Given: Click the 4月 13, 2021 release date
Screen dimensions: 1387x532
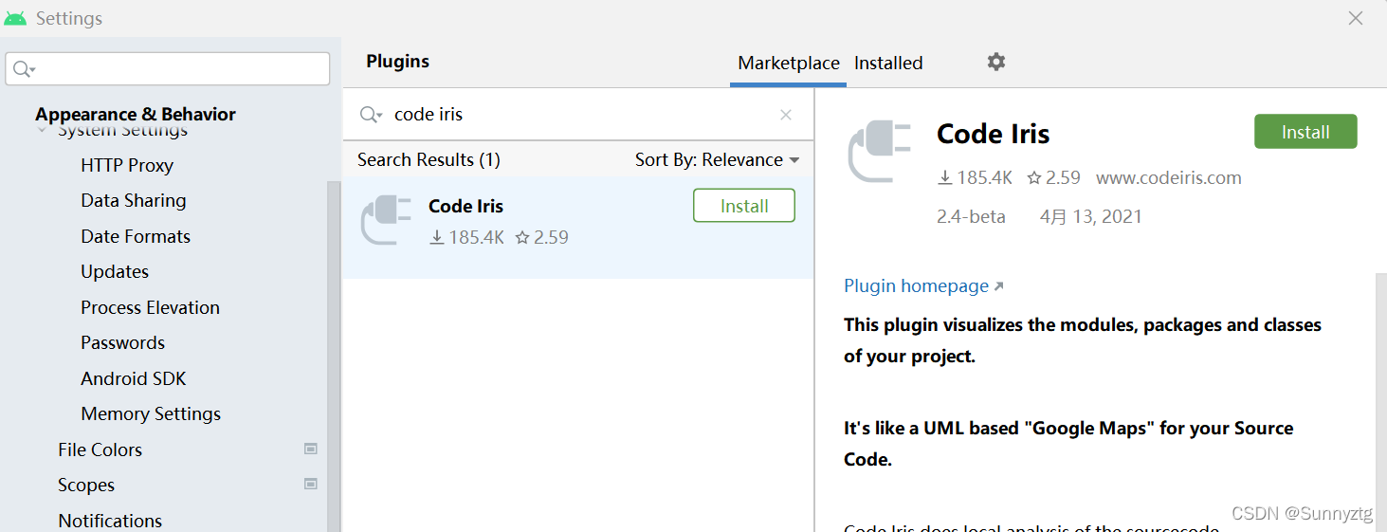Looking at the screenshot, I should click(x=1091, y=216).
